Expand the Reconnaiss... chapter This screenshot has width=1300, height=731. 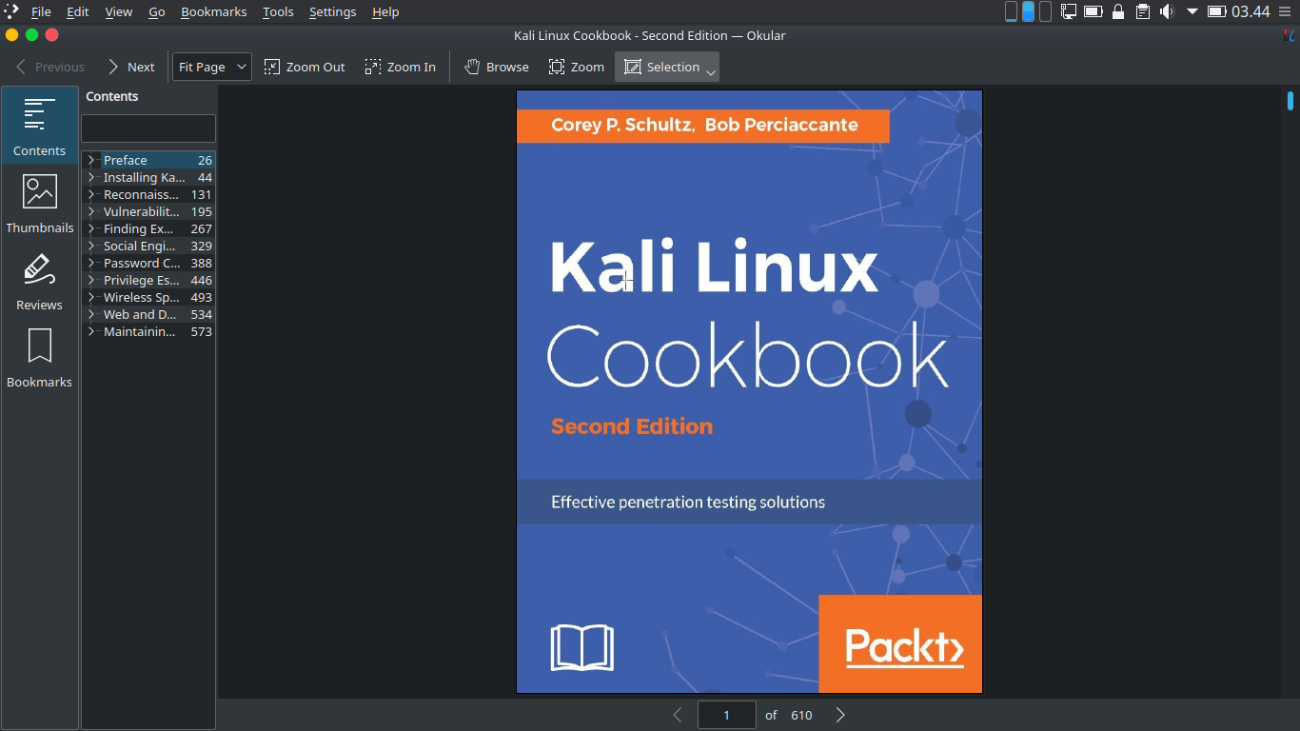click(x=91, y=194)
